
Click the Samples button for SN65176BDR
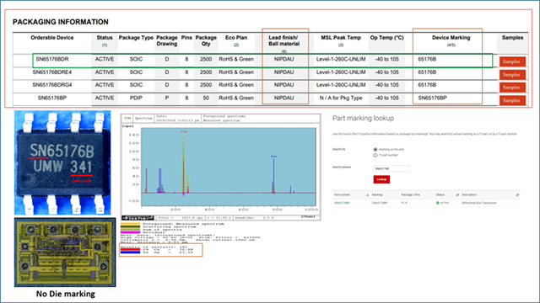coord(512,61)
